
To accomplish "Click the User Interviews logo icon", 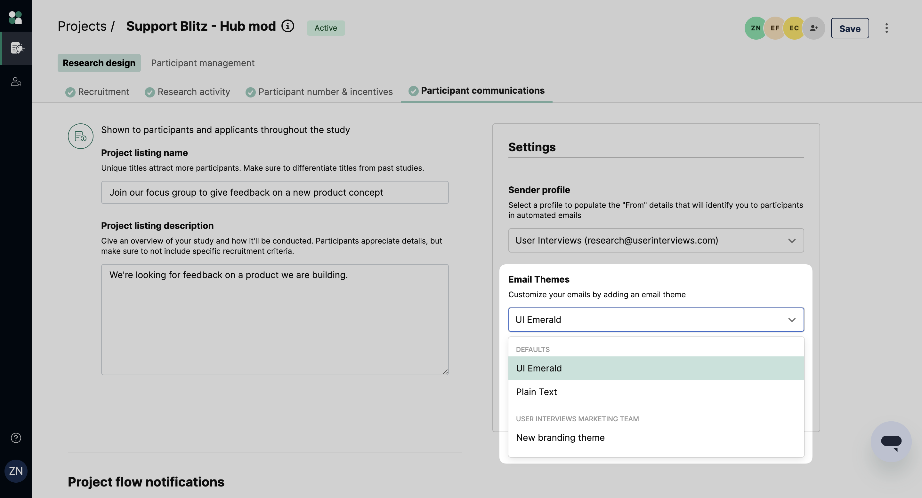I will (x=15, y=17).
